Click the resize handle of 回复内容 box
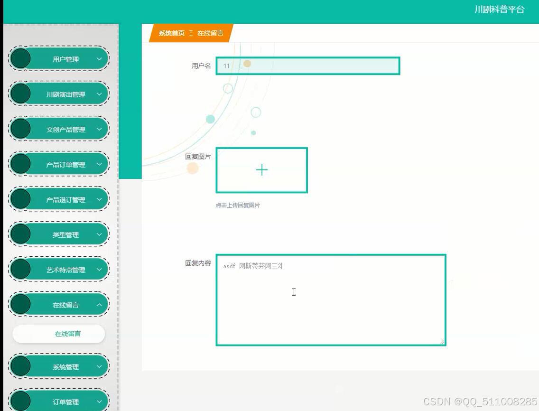This screenshot has width=539, height=411. (x=442, y=342)
